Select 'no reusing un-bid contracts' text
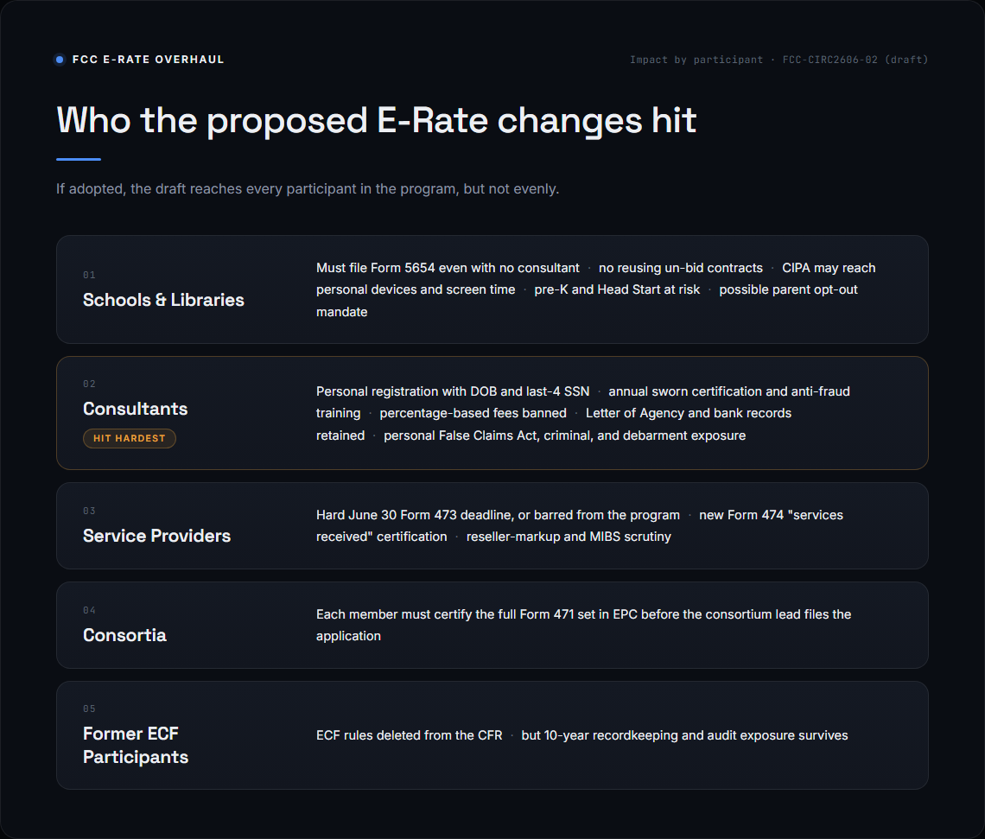The width and height of the screenshot is (985, 839). coord(680,268)
